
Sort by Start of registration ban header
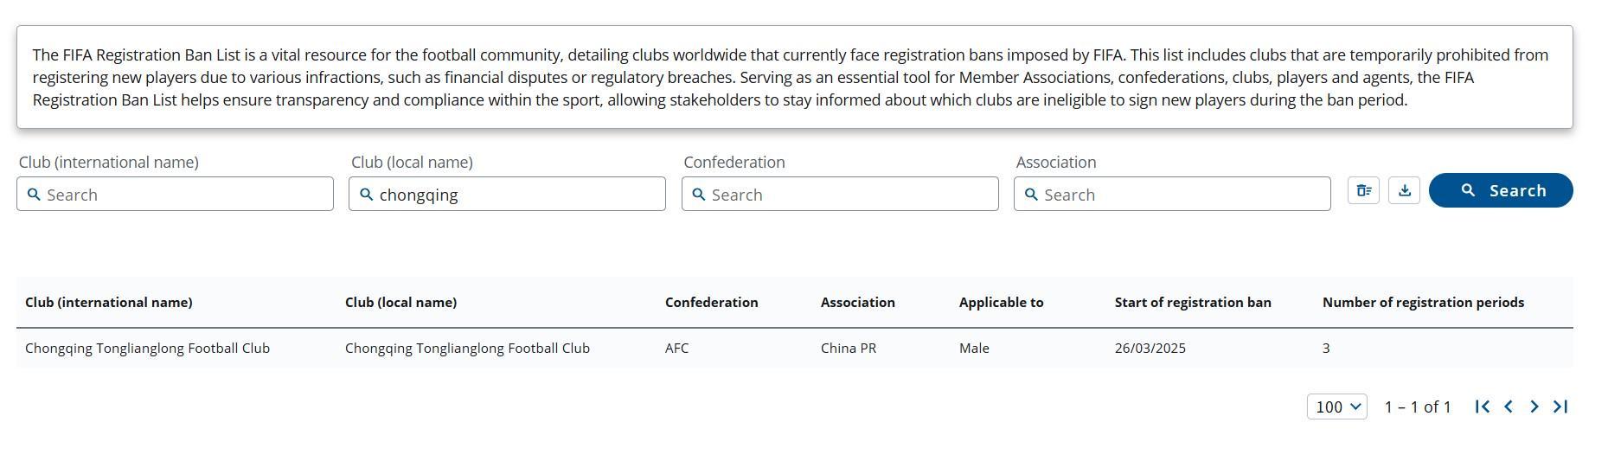1193,303
